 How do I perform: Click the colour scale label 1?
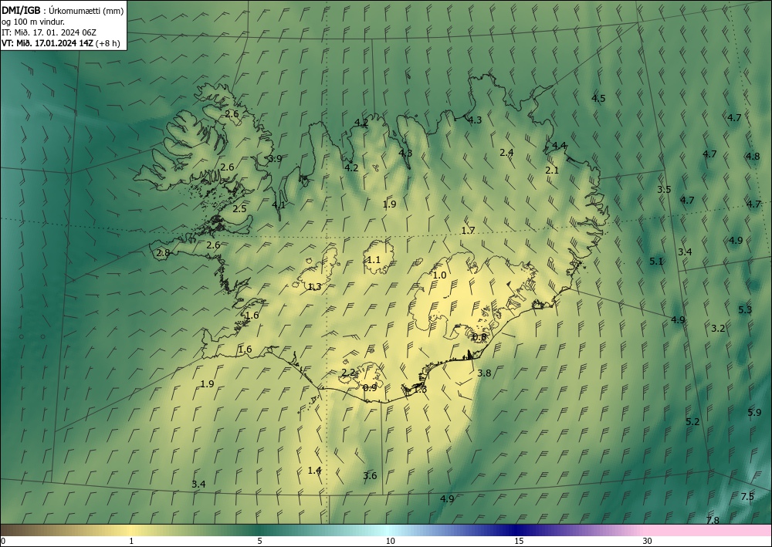(131, 541)
